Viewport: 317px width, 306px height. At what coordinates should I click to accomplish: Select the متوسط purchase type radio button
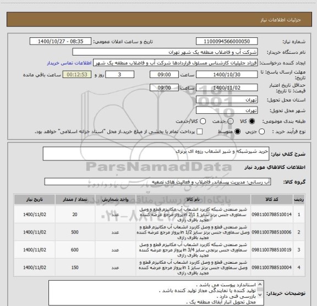[x=238, y=132]
